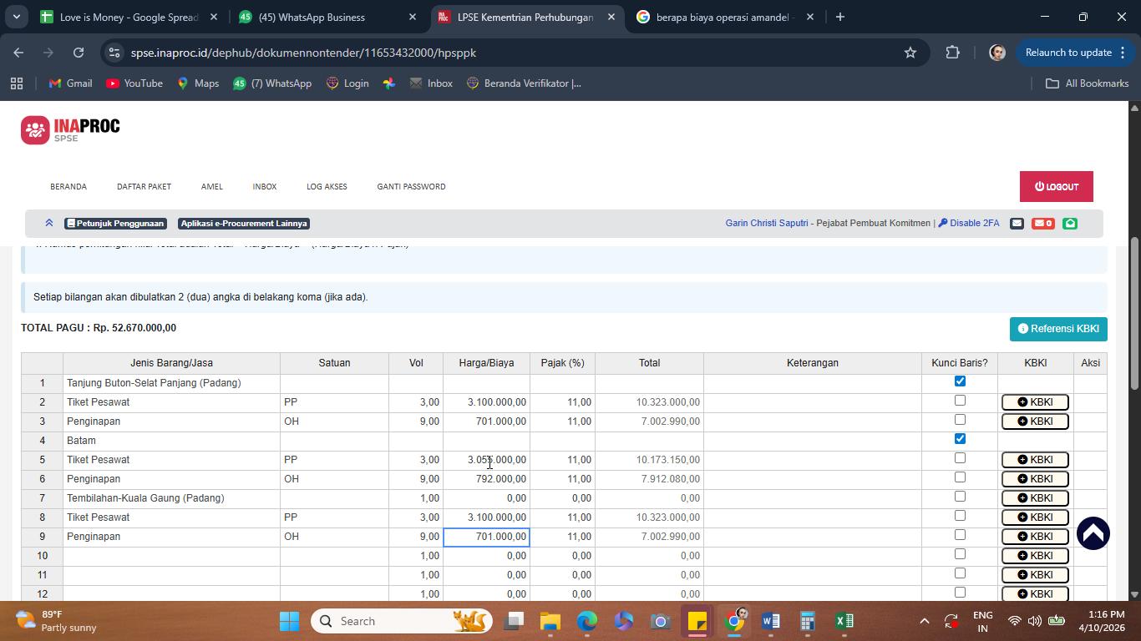Close the LPSE Kementrian Perhubungan tab
Image resolution: width=1141 pixels, height=641 pixels.
tap(611, 17)
